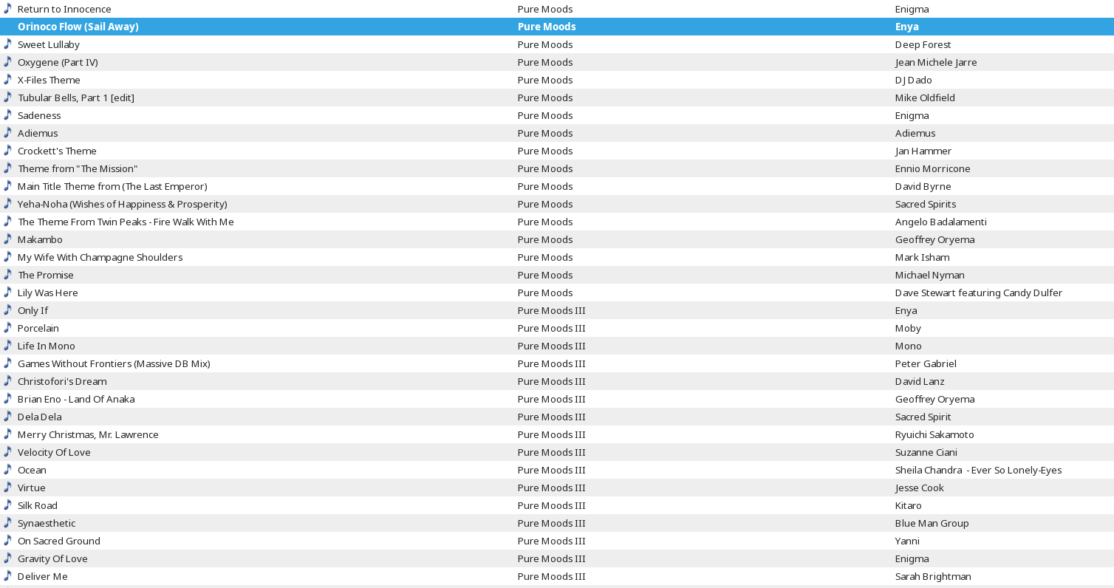Screen dimensions: 1114x588
Task: Click artist DJ Dado
Action: [914, 80]
